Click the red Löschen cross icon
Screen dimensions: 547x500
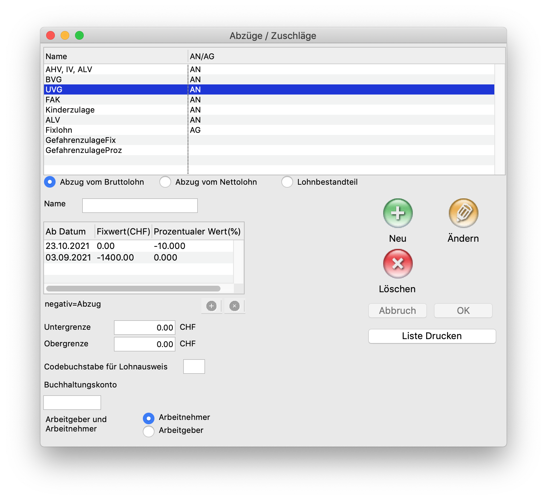point(398,264)
